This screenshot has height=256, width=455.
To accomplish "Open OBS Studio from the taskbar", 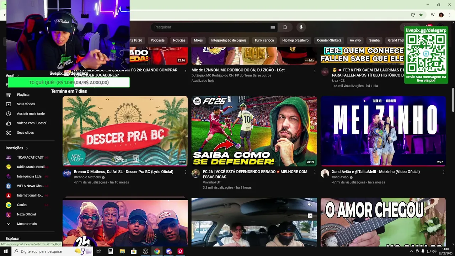I will click(145, 251).
